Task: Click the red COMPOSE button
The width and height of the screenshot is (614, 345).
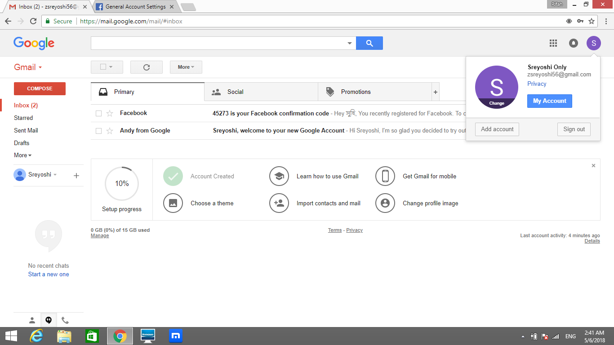Action: pos(40,88)
